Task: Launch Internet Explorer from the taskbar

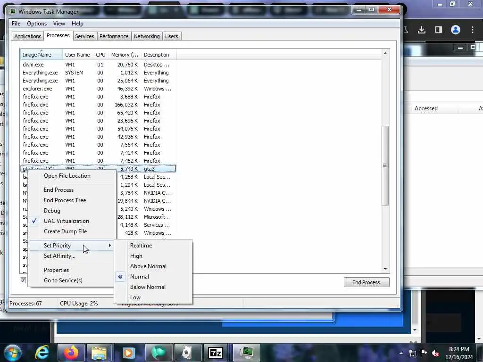Action: click(x=42, y=353)
